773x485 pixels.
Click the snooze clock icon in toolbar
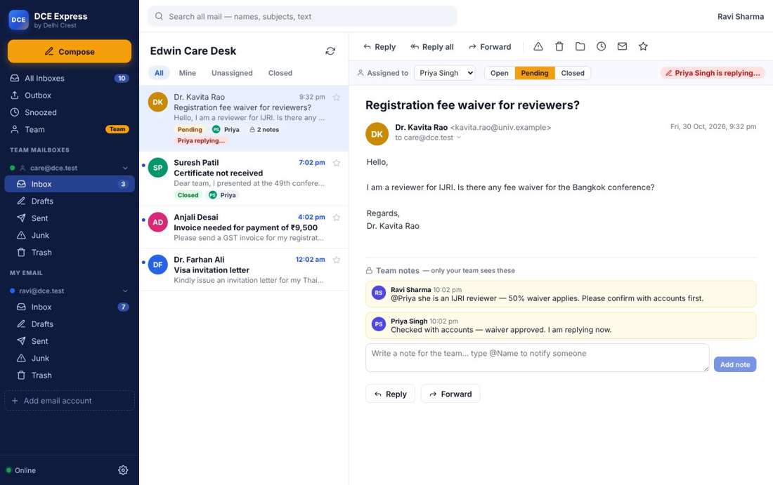601,46
